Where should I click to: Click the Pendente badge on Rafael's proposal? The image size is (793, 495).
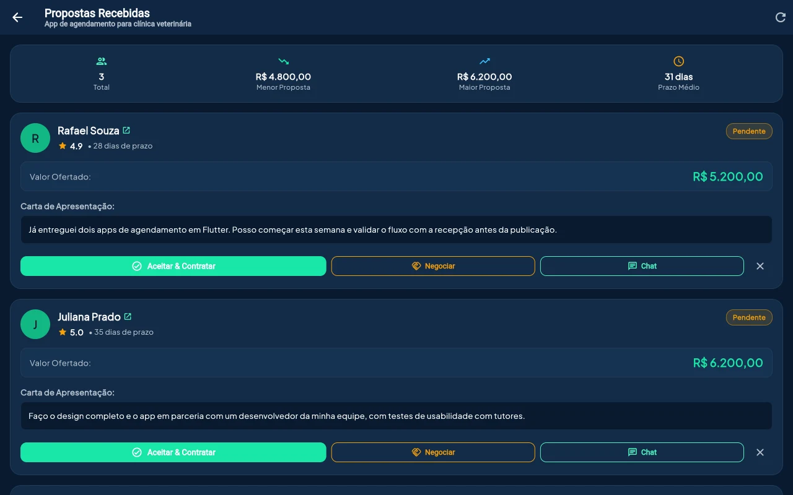click(749, 131)
